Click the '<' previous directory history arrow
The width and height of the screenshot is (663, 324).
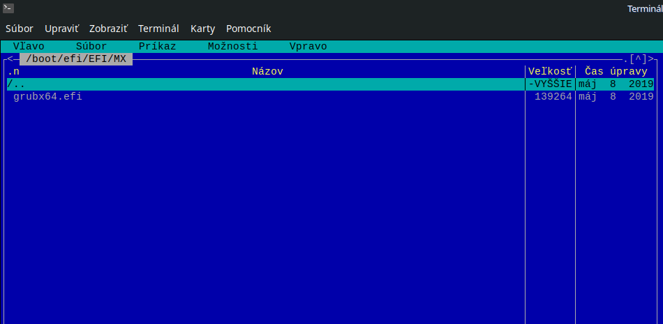(10, 59)
